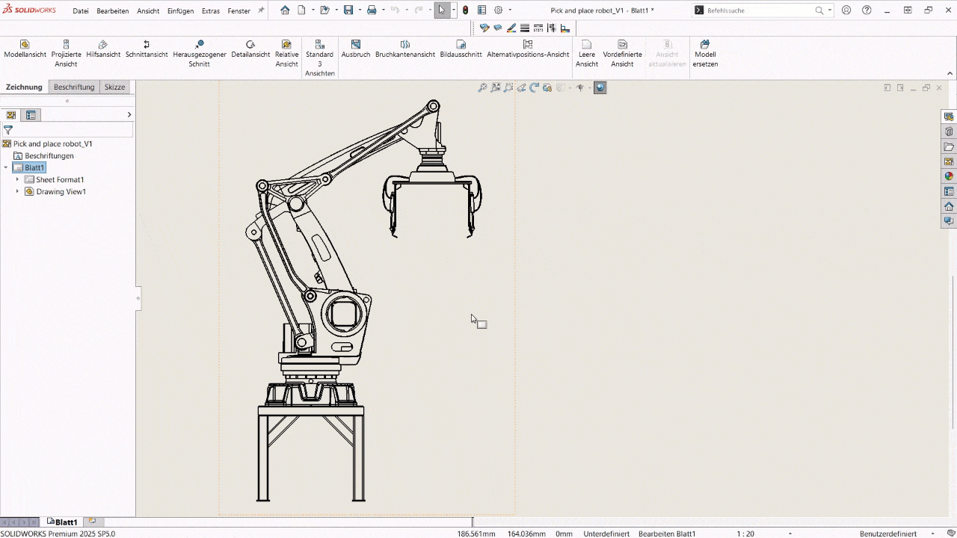Image resolution: width=957 pixels, height=538 pixels.
Task: Select the Ausbruch tool
Action: pos(355,49)
